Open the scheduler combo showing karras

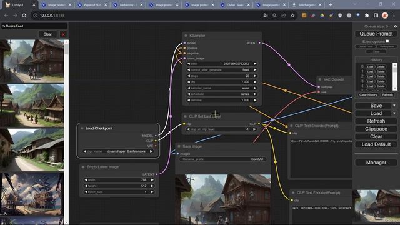[x=222, y=94]
